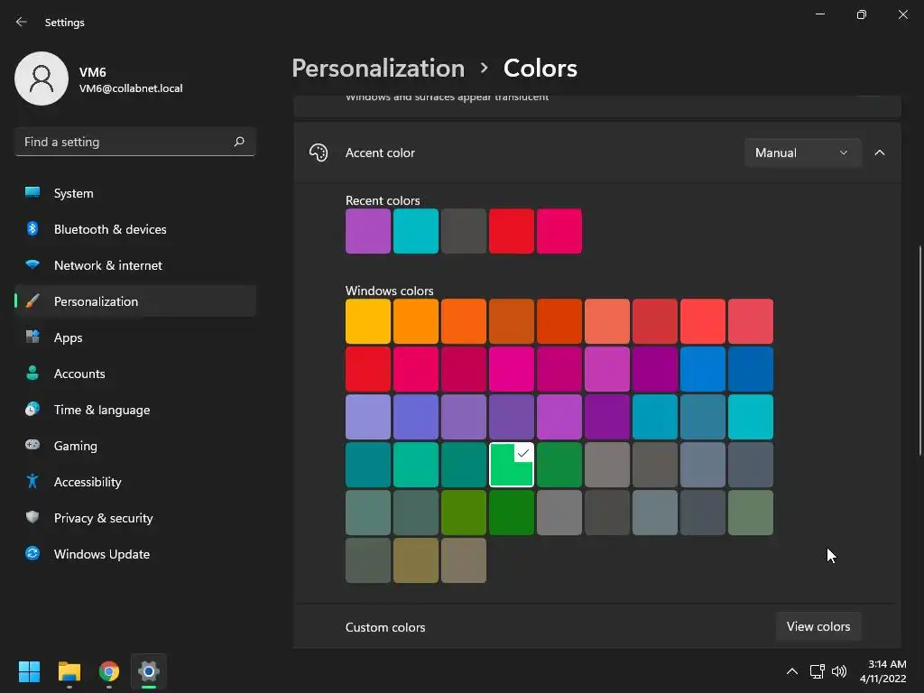Image resolution: width=924 pixels, height=693 pixels.
Task: Click the Find a setting field
Action: (135, 142)
